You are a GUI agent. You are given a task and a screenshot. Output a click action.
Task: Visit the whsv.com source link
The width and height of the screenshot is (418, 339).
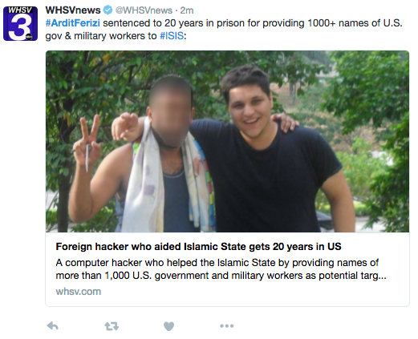pyautogui.click(x=79, y=292)
